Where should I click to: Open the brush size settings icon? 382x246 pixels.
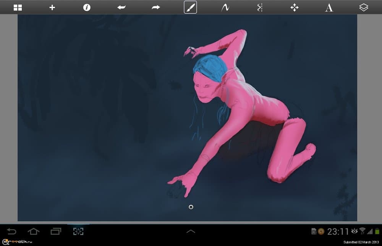coord(259,7)
